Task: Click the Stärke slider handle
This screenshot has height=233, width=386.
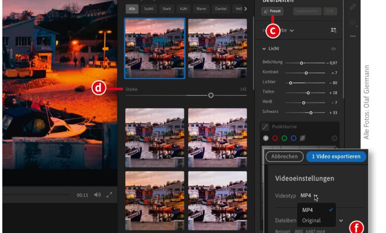Action: coord(211,95)
